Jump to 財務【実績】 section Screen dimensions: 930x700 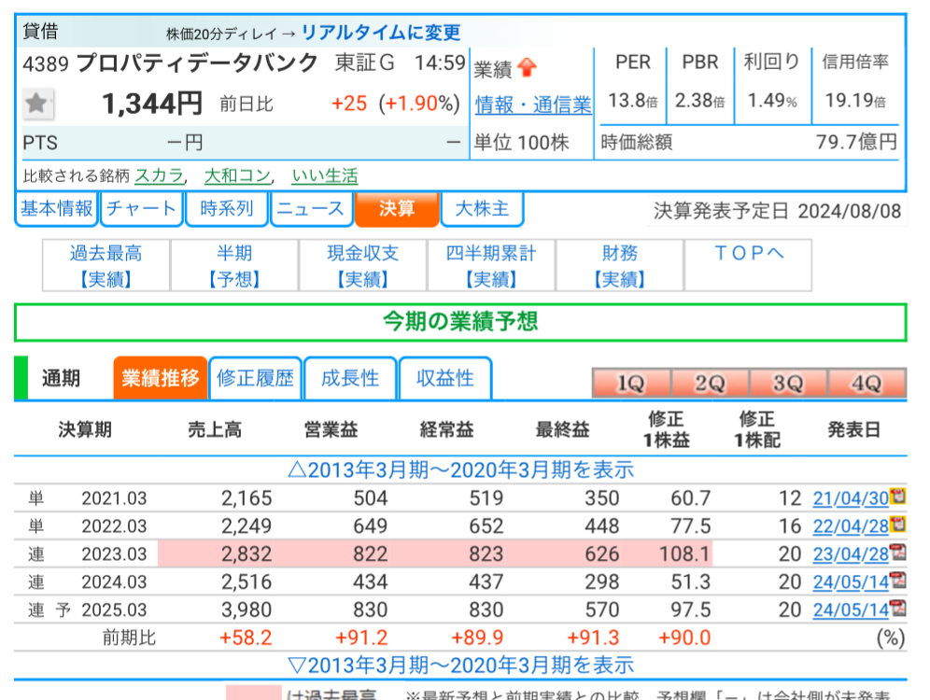coord(620,266)
